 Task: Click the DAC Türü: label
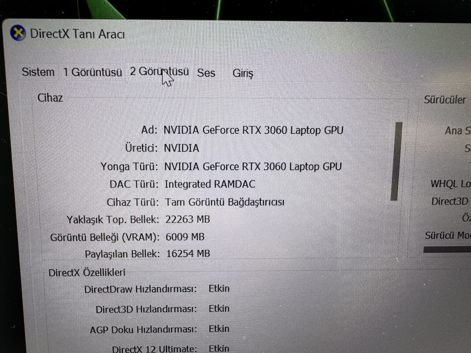[x=134, y=184]
